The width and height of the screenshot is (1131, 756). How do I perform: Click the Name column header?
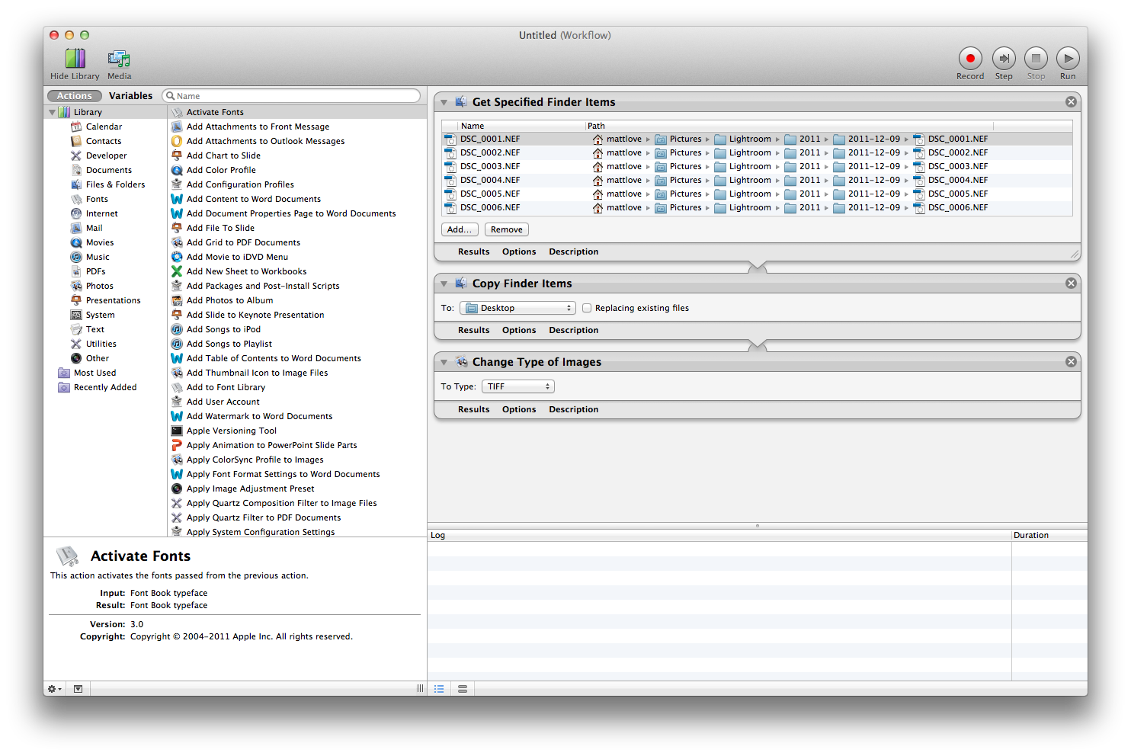521,126
